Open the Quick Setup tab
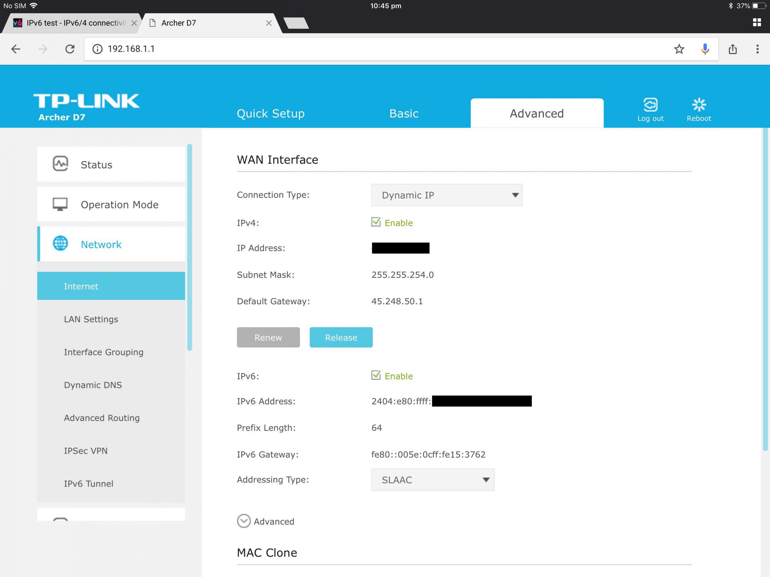 coord(270,113)
